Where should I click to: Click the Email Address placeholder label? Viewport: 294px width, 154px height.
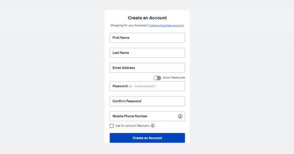(124, 68)
